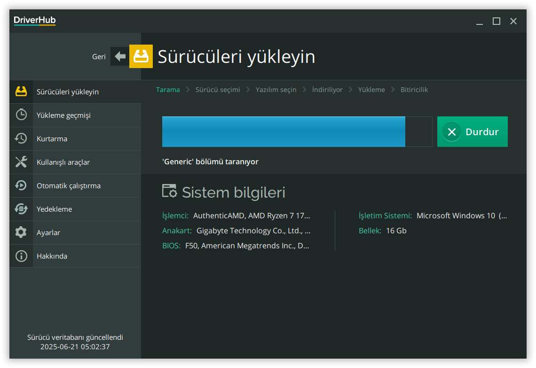Click the Sürücü veritabanı güncellendi text
536x368 pixels.
tap(75, 337)
